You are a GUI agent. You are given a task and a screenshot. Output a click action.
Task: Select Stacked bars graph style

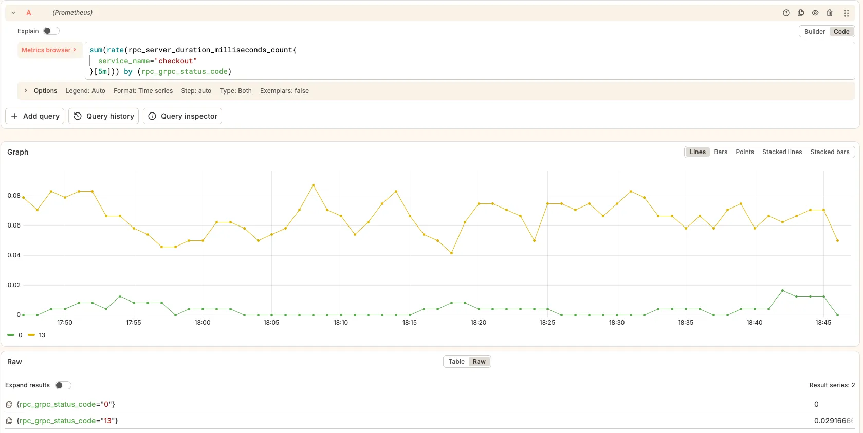tap(830, 152)
